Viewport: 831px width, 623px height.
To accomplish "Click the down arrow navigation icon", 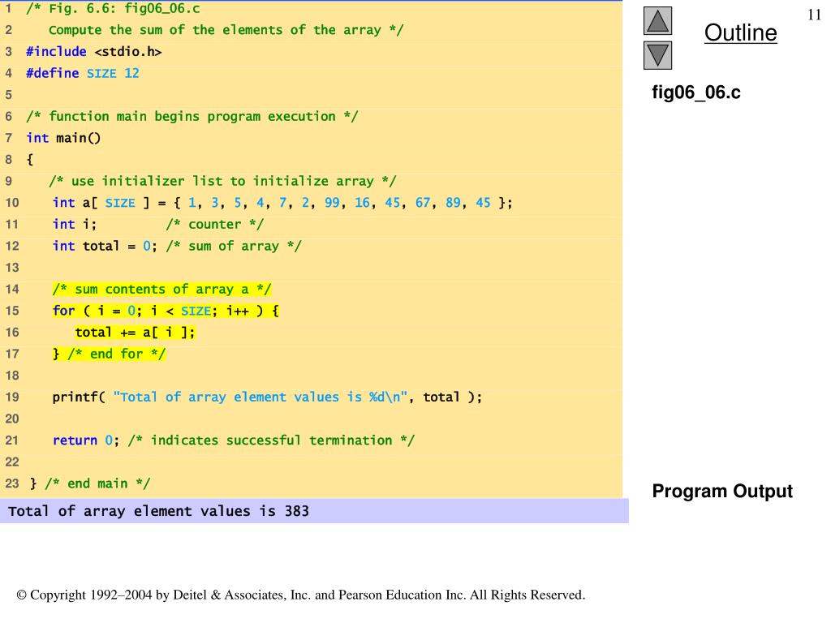I will pyautogui.click(x=658, y=56).
